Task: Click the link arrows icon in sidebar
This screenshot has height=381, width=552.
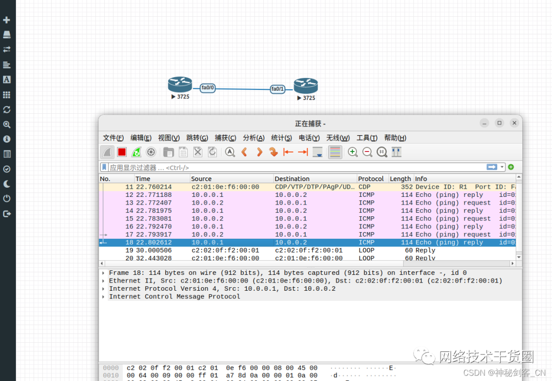Action: pos(7,49)
